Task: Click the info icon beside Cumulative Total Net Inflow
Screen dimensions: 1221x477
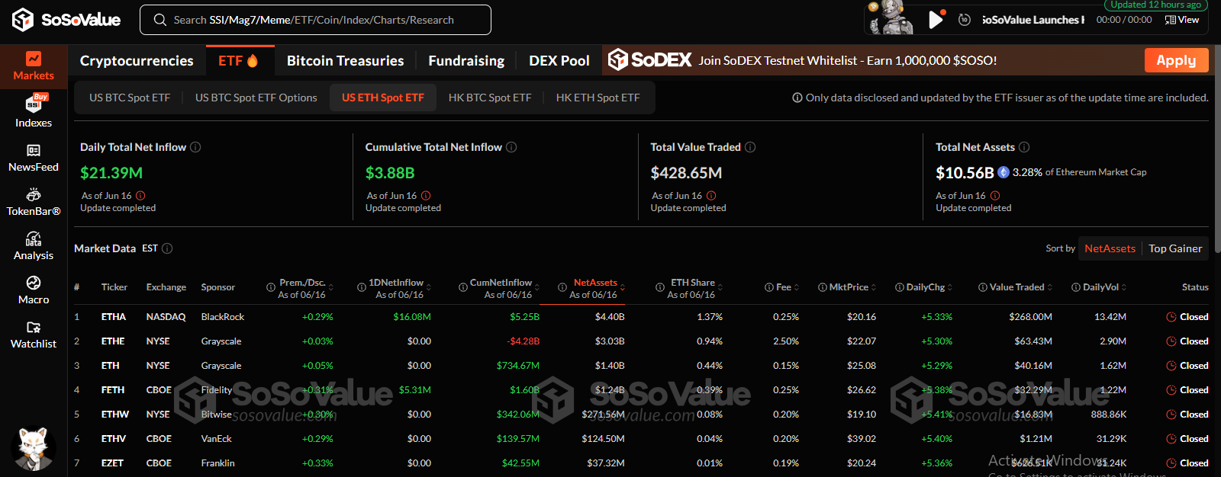Action: 511,147
